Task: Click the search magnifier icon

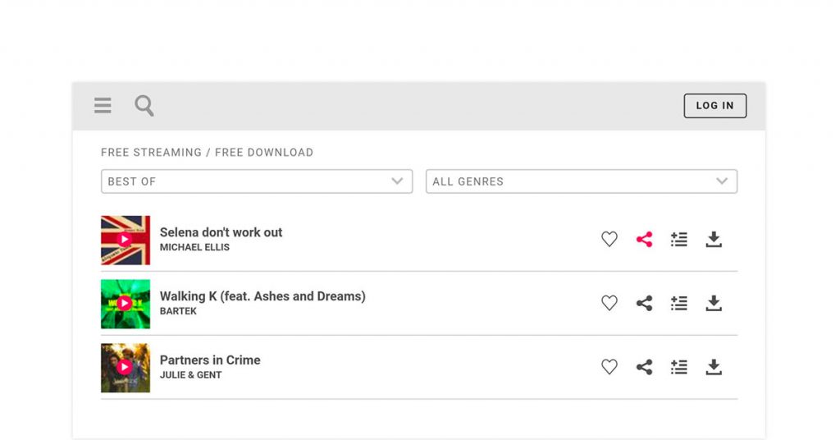Action: [x=144, y=105]
